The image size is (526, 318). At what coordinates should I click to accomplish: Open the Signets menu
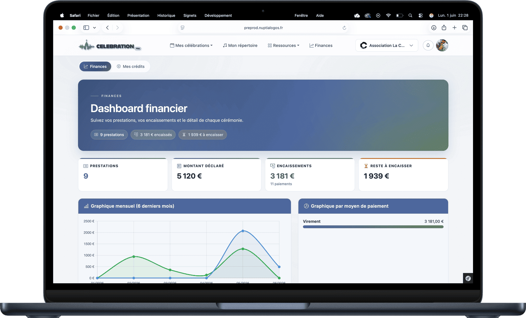[190, 15]
